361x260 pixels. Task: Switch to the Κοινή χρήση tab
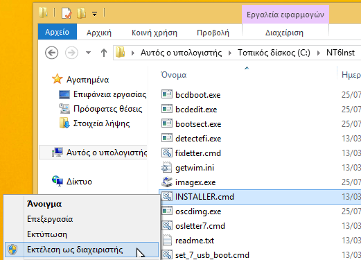155,33
